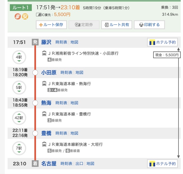Click the 乗換：3回 text
The image size is (183, 174).
[x=169, y=8]
